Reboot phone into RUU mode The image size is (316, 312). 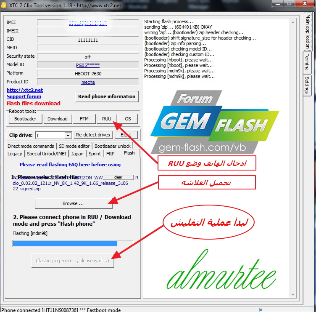[x=107, y=119]
